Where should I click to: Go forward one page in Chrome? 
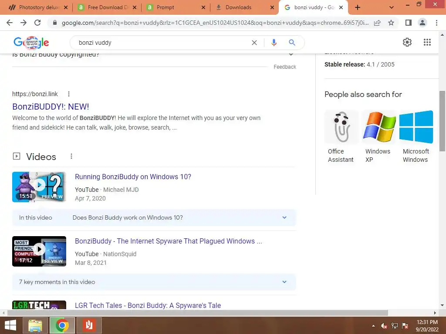(24, 23)
